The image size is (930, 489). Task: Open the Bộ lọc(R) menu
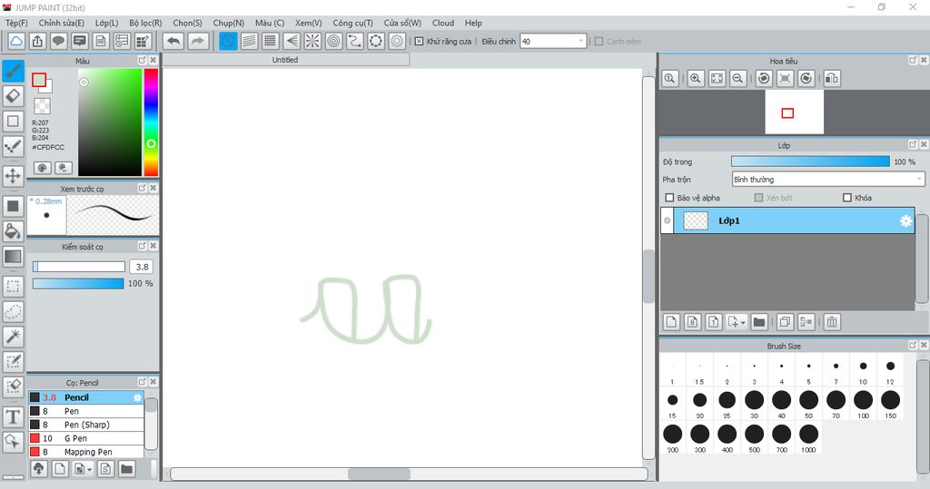(x=145, y=23)
